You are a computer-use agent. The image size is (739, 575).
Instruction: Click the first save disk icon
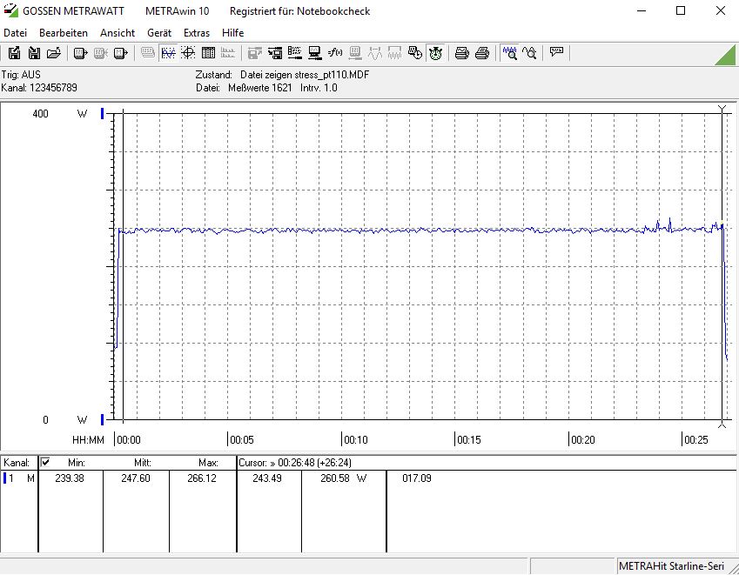14,53
